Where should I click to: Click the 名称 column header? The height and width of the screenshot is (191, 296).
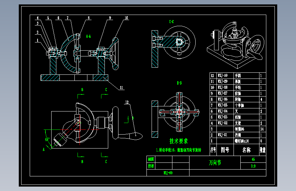pos(246,150)
